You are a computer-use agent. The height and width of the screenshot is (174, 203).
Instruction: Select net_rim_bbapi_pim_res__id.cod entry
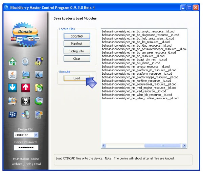point(134,59)
